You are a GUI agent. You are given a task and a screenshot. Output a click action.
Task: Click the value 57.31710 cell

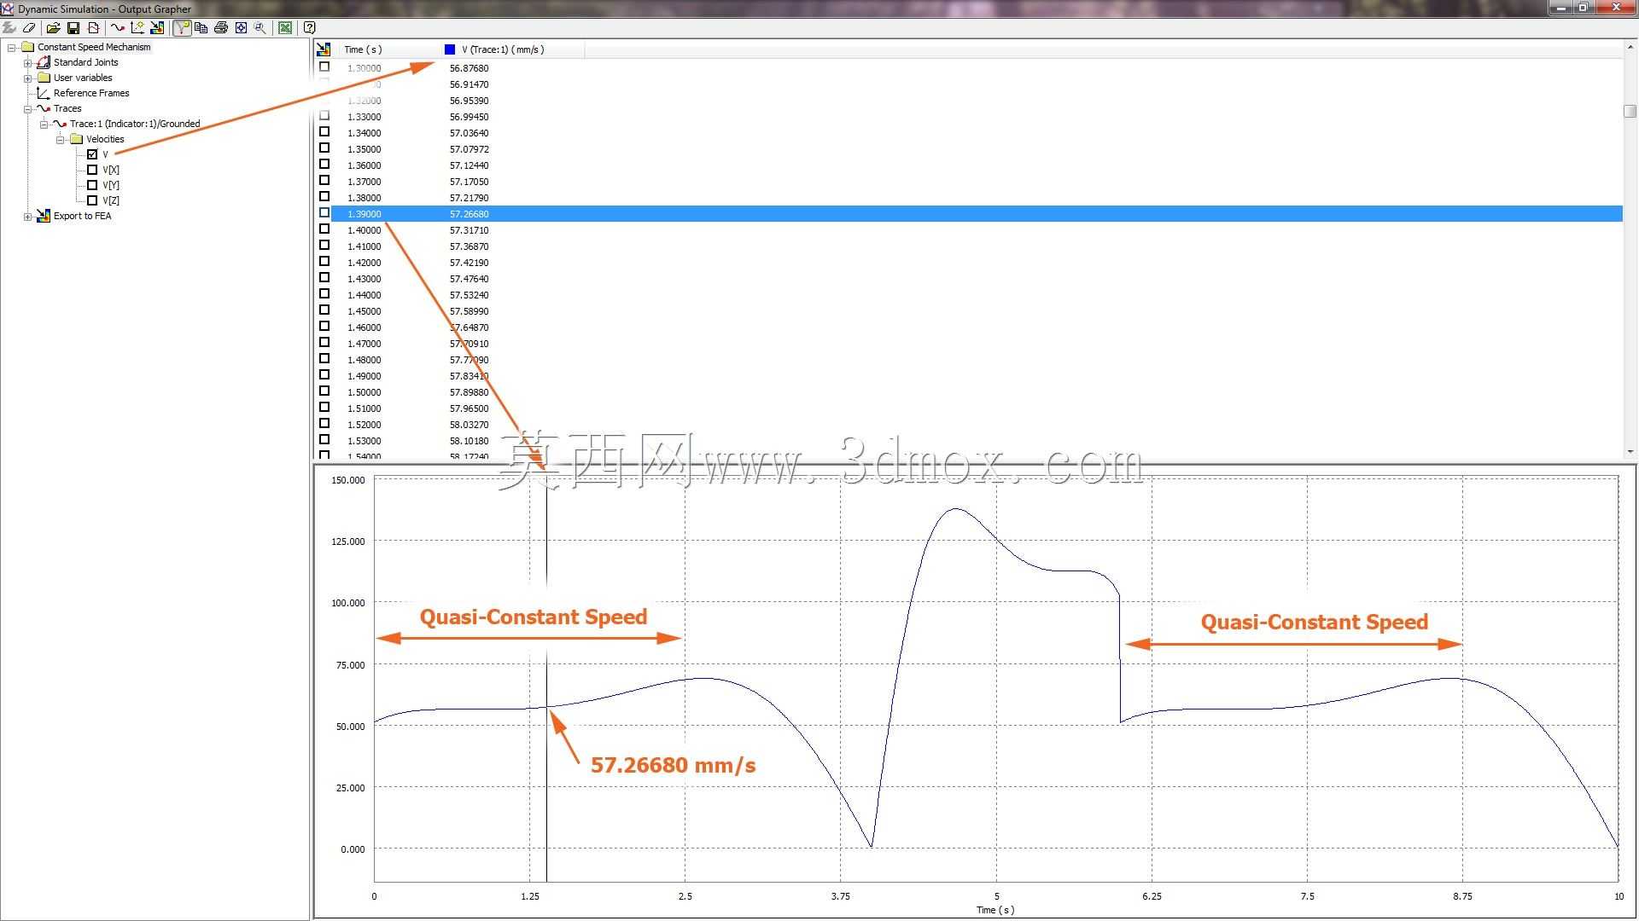pyautogui.click(x=469, y=230)
